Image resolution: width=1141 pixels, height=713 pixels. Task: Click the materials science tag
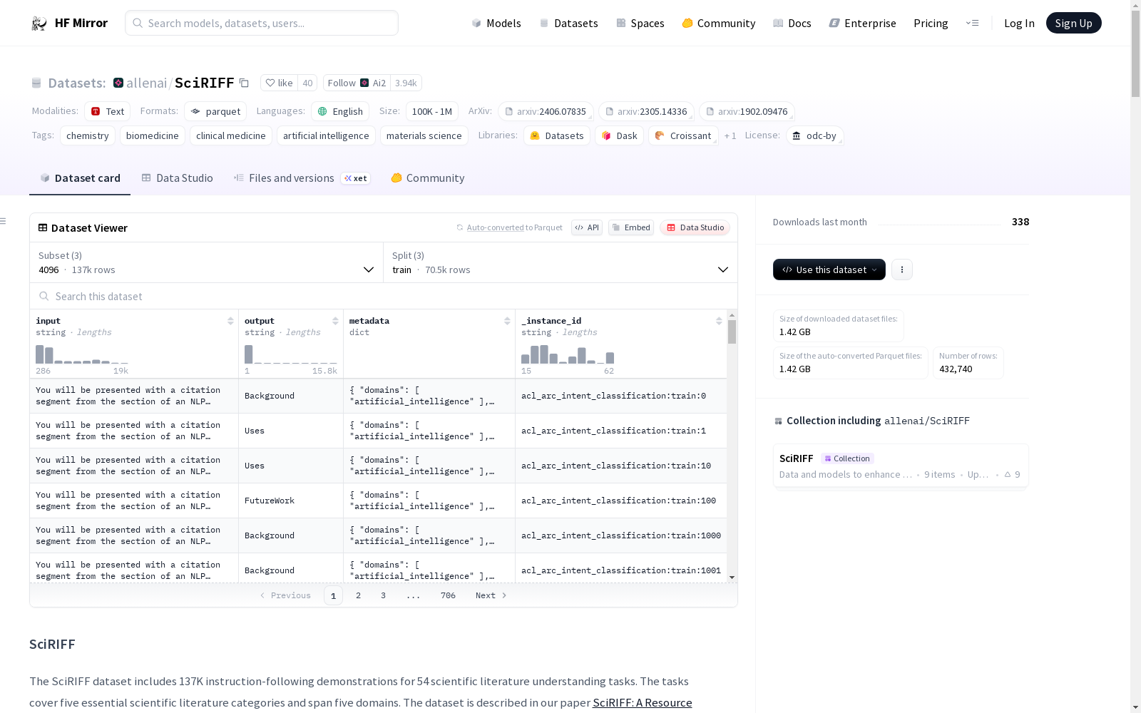(424, 135)
